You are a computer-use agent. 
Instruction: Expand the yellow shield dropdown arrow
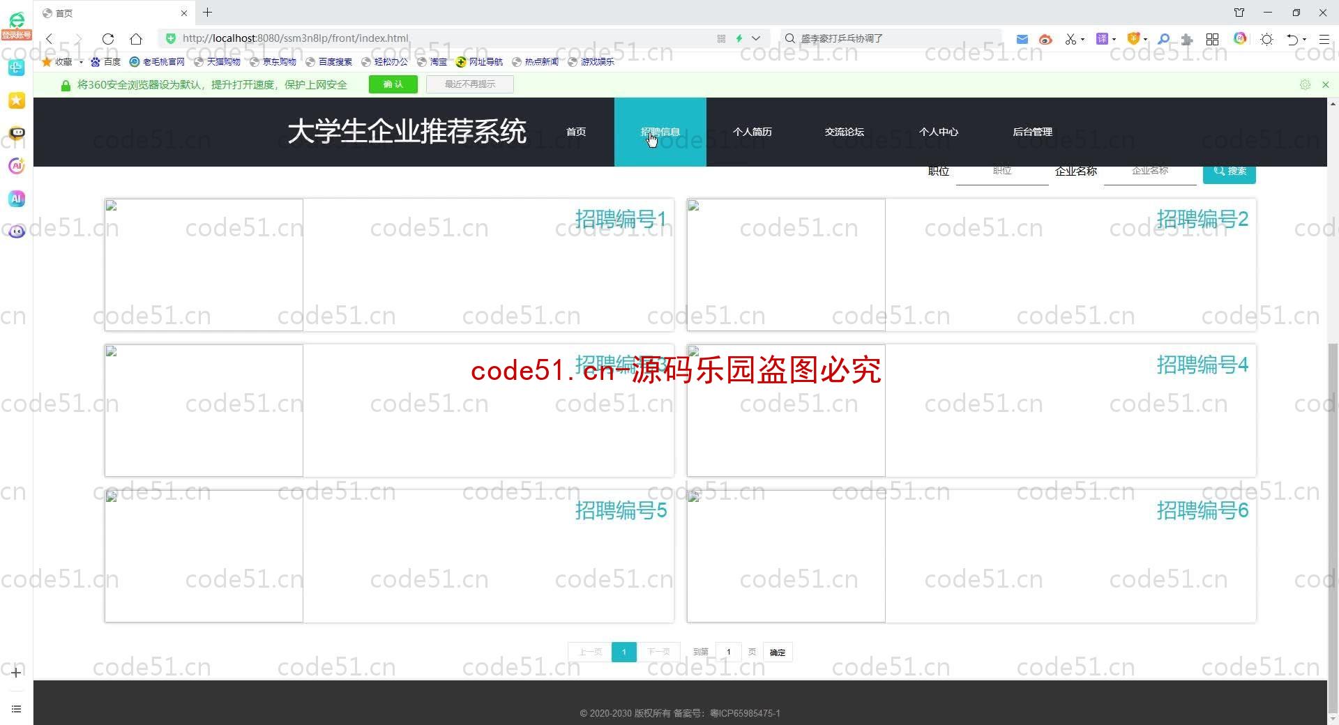1145,39
